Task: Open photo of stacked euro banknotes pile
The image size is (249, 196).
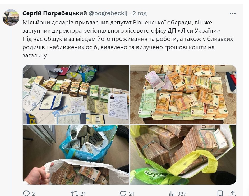Action: [183, 95]
